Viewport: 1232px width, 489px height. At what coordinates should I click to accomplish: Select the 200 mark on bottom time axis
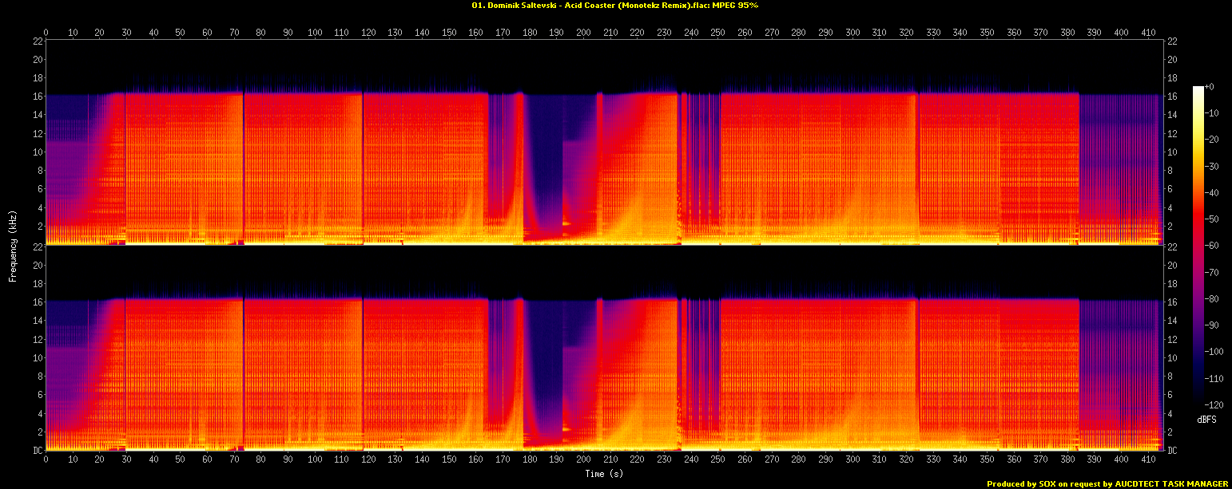[584, 460]
